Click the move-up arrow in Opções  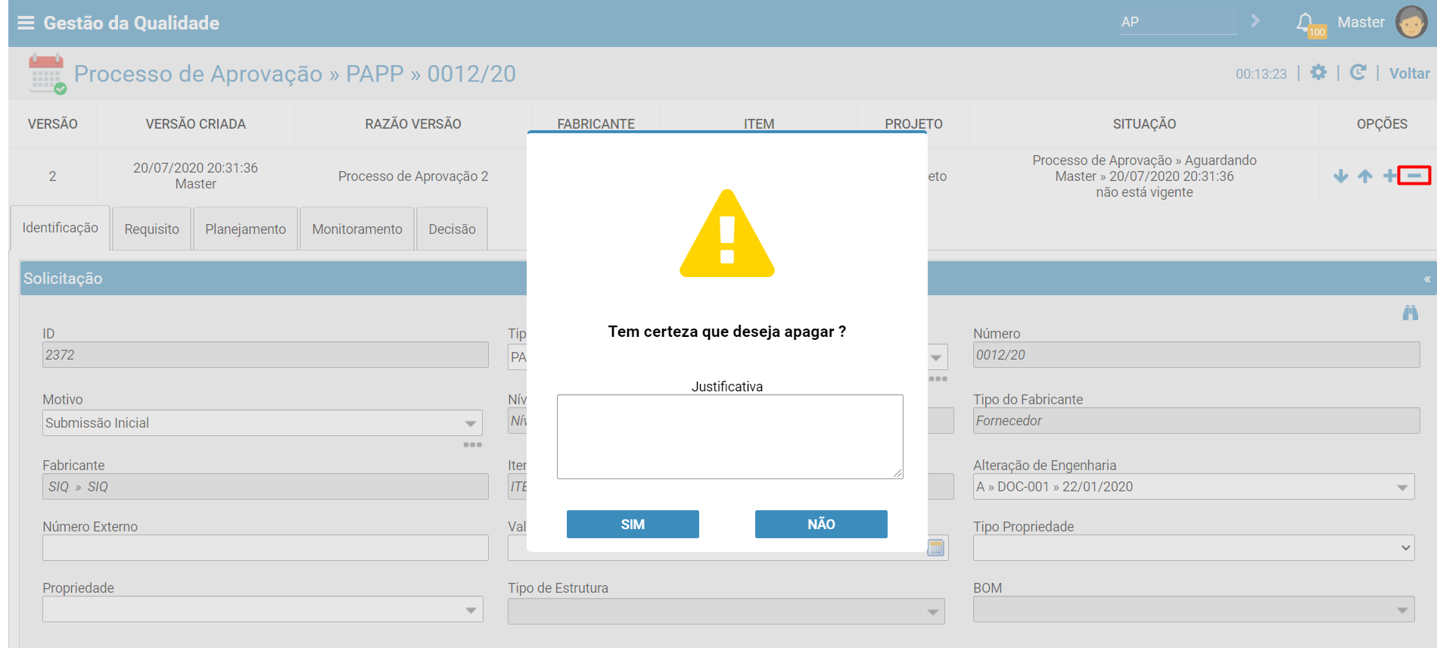pyautogui.click(x=1365, y=176)
